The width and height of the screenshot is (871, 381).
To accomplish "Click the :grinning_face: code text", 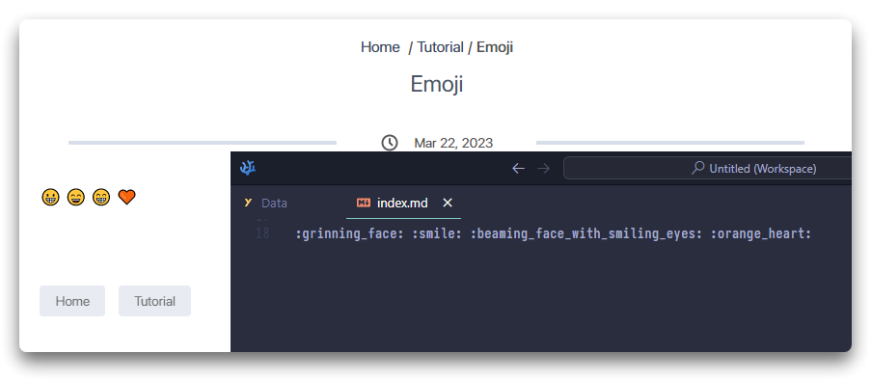I will (350, 233).
